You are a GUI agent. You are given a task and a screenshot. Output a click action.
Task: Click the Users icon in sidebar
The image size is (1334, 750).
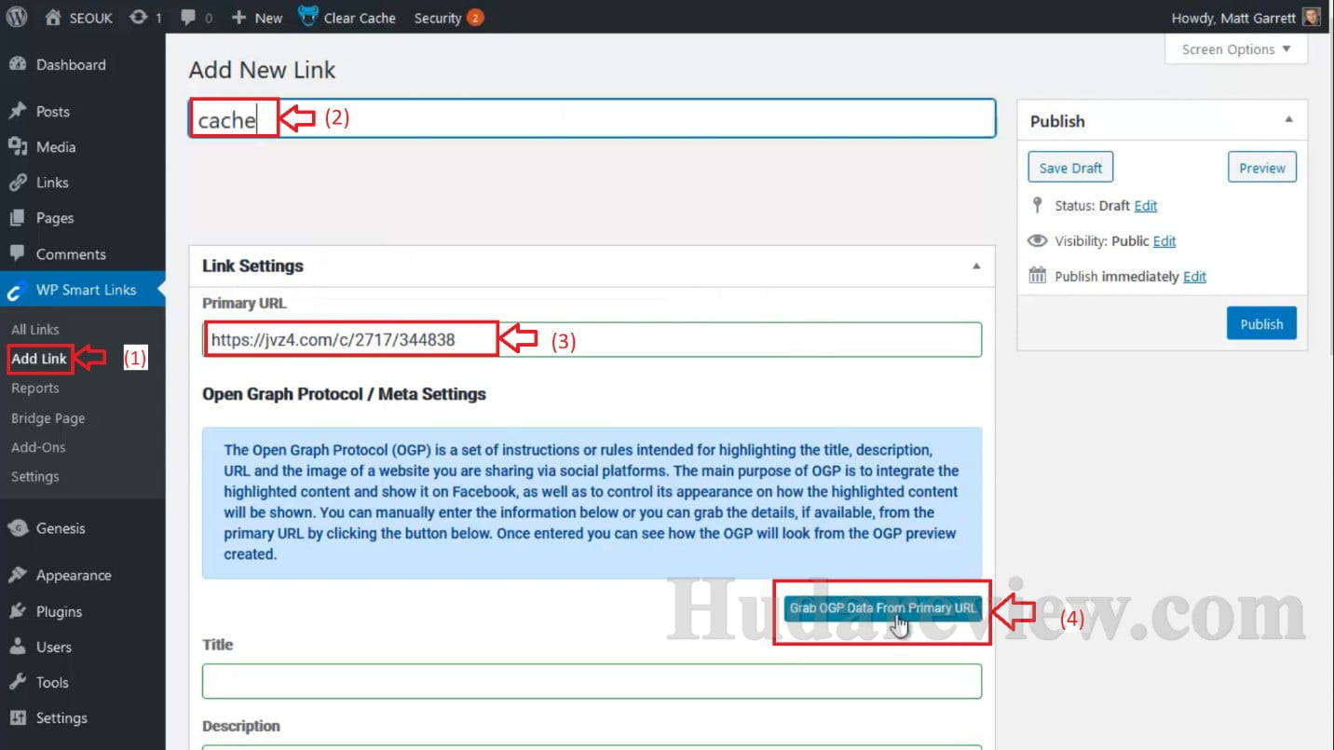tap(17, 647)
